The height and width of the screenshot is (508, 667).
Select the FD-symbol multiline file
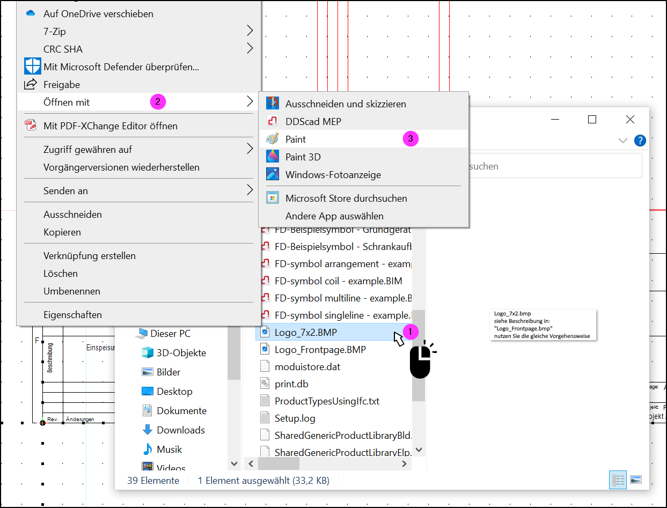pos(343,298)
